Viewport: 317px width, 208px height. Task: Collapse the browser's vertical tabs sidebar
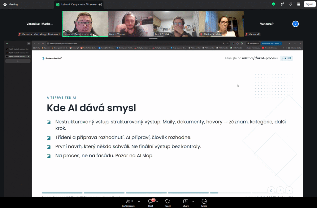click(x=7, y=43)
